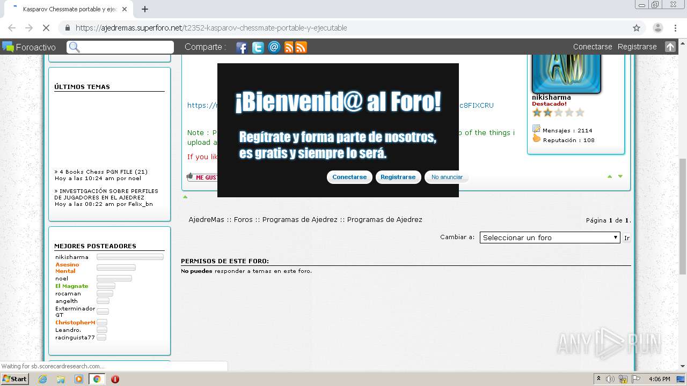Click the 'Ir' button next to forum selector
The width and height of the screenshot is (687, 386).
(627, 237)
